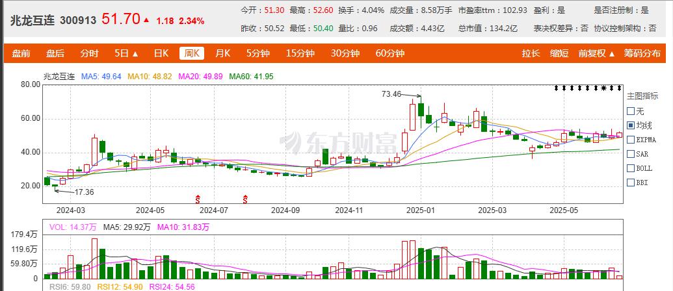This screenshot has width=673, height=291.
Task: Click the MA10: 48.82 legend label
Action: point(150,77)
